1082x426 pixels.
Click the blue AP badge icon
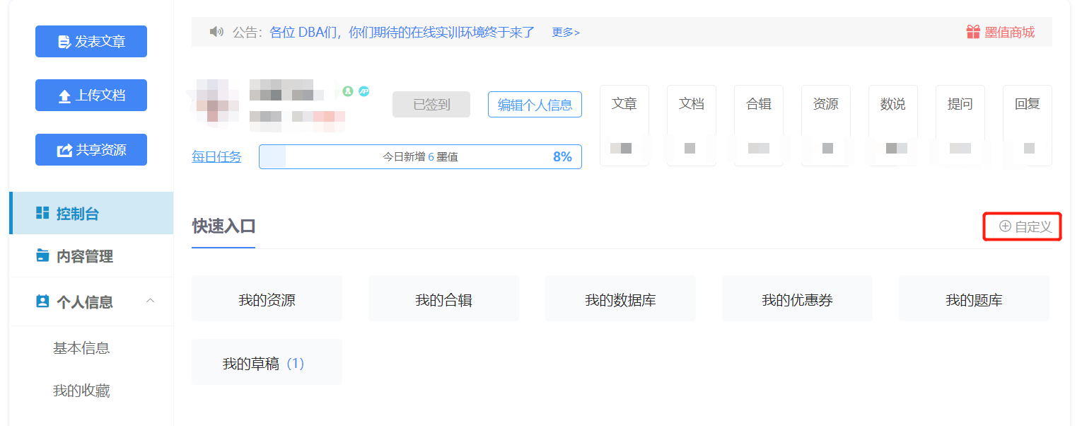365,91
